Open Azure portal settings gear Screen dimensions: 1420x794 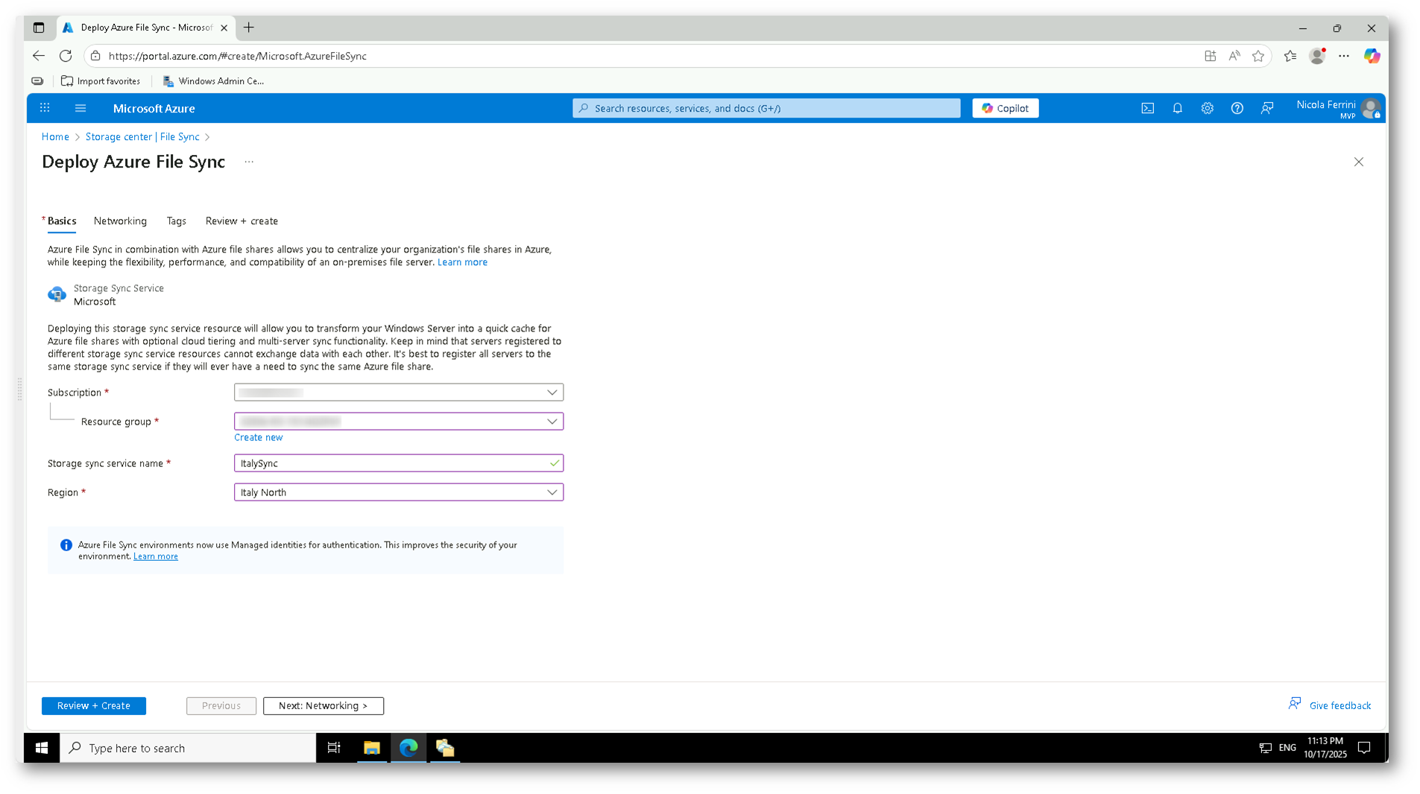[x=1207, y=108]
